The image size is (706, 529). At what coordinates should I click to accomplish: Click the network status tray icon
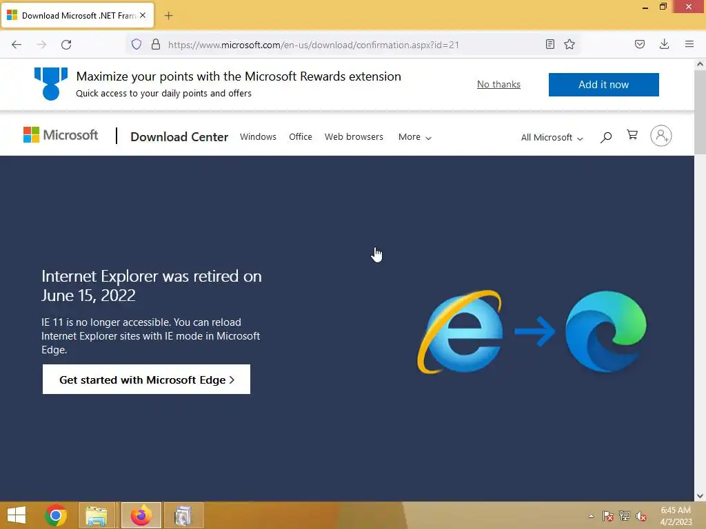click(625, 516)
